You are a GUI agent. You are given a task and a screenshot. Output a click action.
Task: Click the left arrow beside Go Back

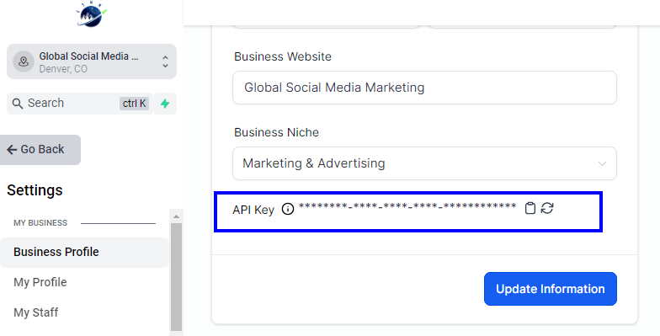(x=12, y=150)
